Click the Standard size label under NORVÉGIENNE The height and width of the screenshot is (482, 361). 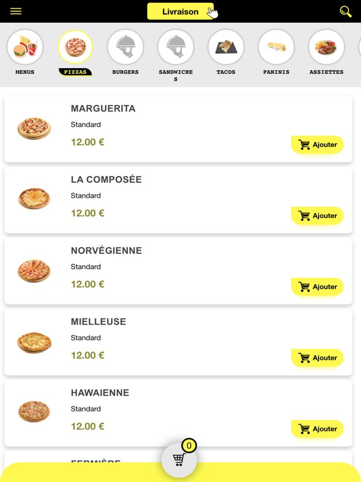86,266
